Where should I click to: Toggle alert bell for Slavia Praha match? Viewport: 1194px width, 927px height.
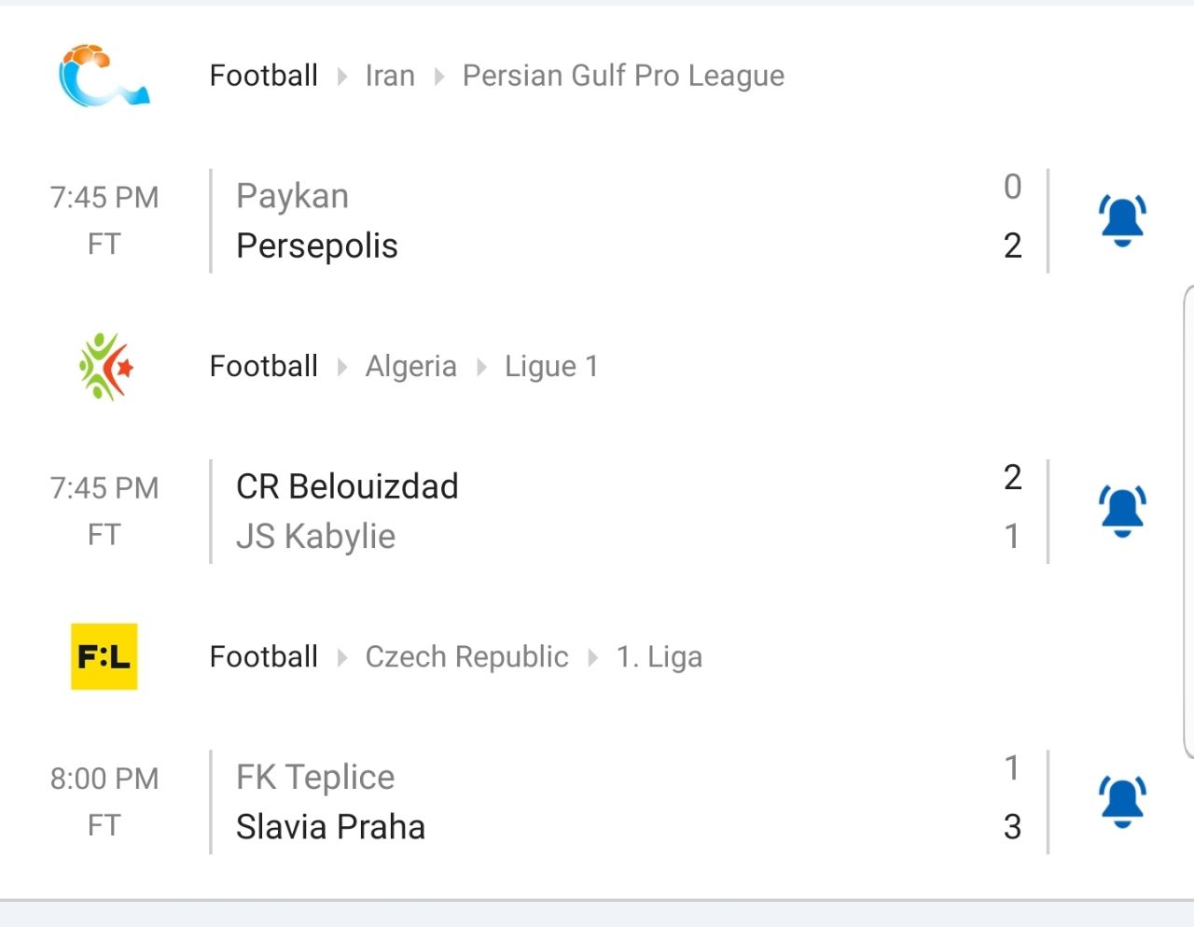point(1122,802)
